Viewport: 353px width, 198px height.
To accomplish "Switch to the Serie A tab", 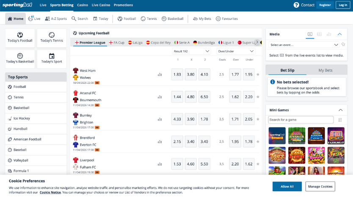I will (x=182, y=43).
